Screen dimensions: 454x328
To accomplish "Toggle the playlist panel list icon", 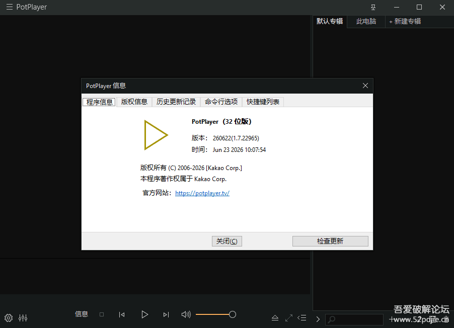I will [301, 318].
